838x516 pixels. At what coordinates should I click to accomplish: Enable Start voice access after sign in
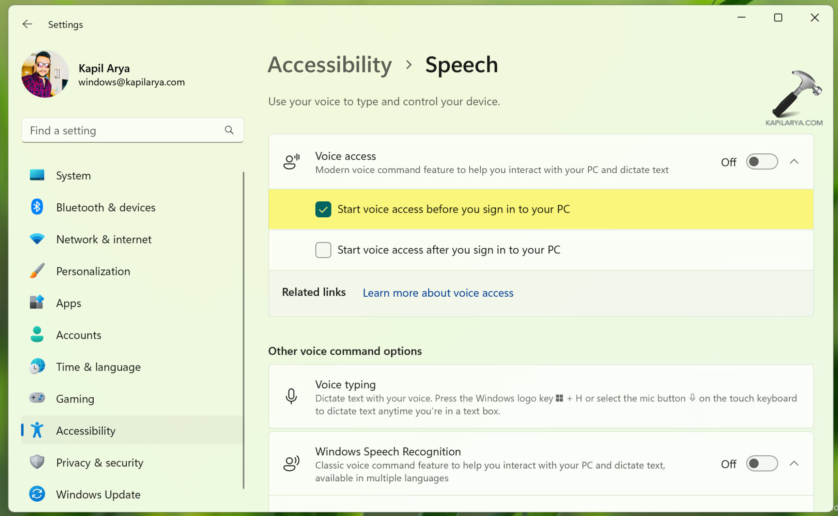pos(323,250)
